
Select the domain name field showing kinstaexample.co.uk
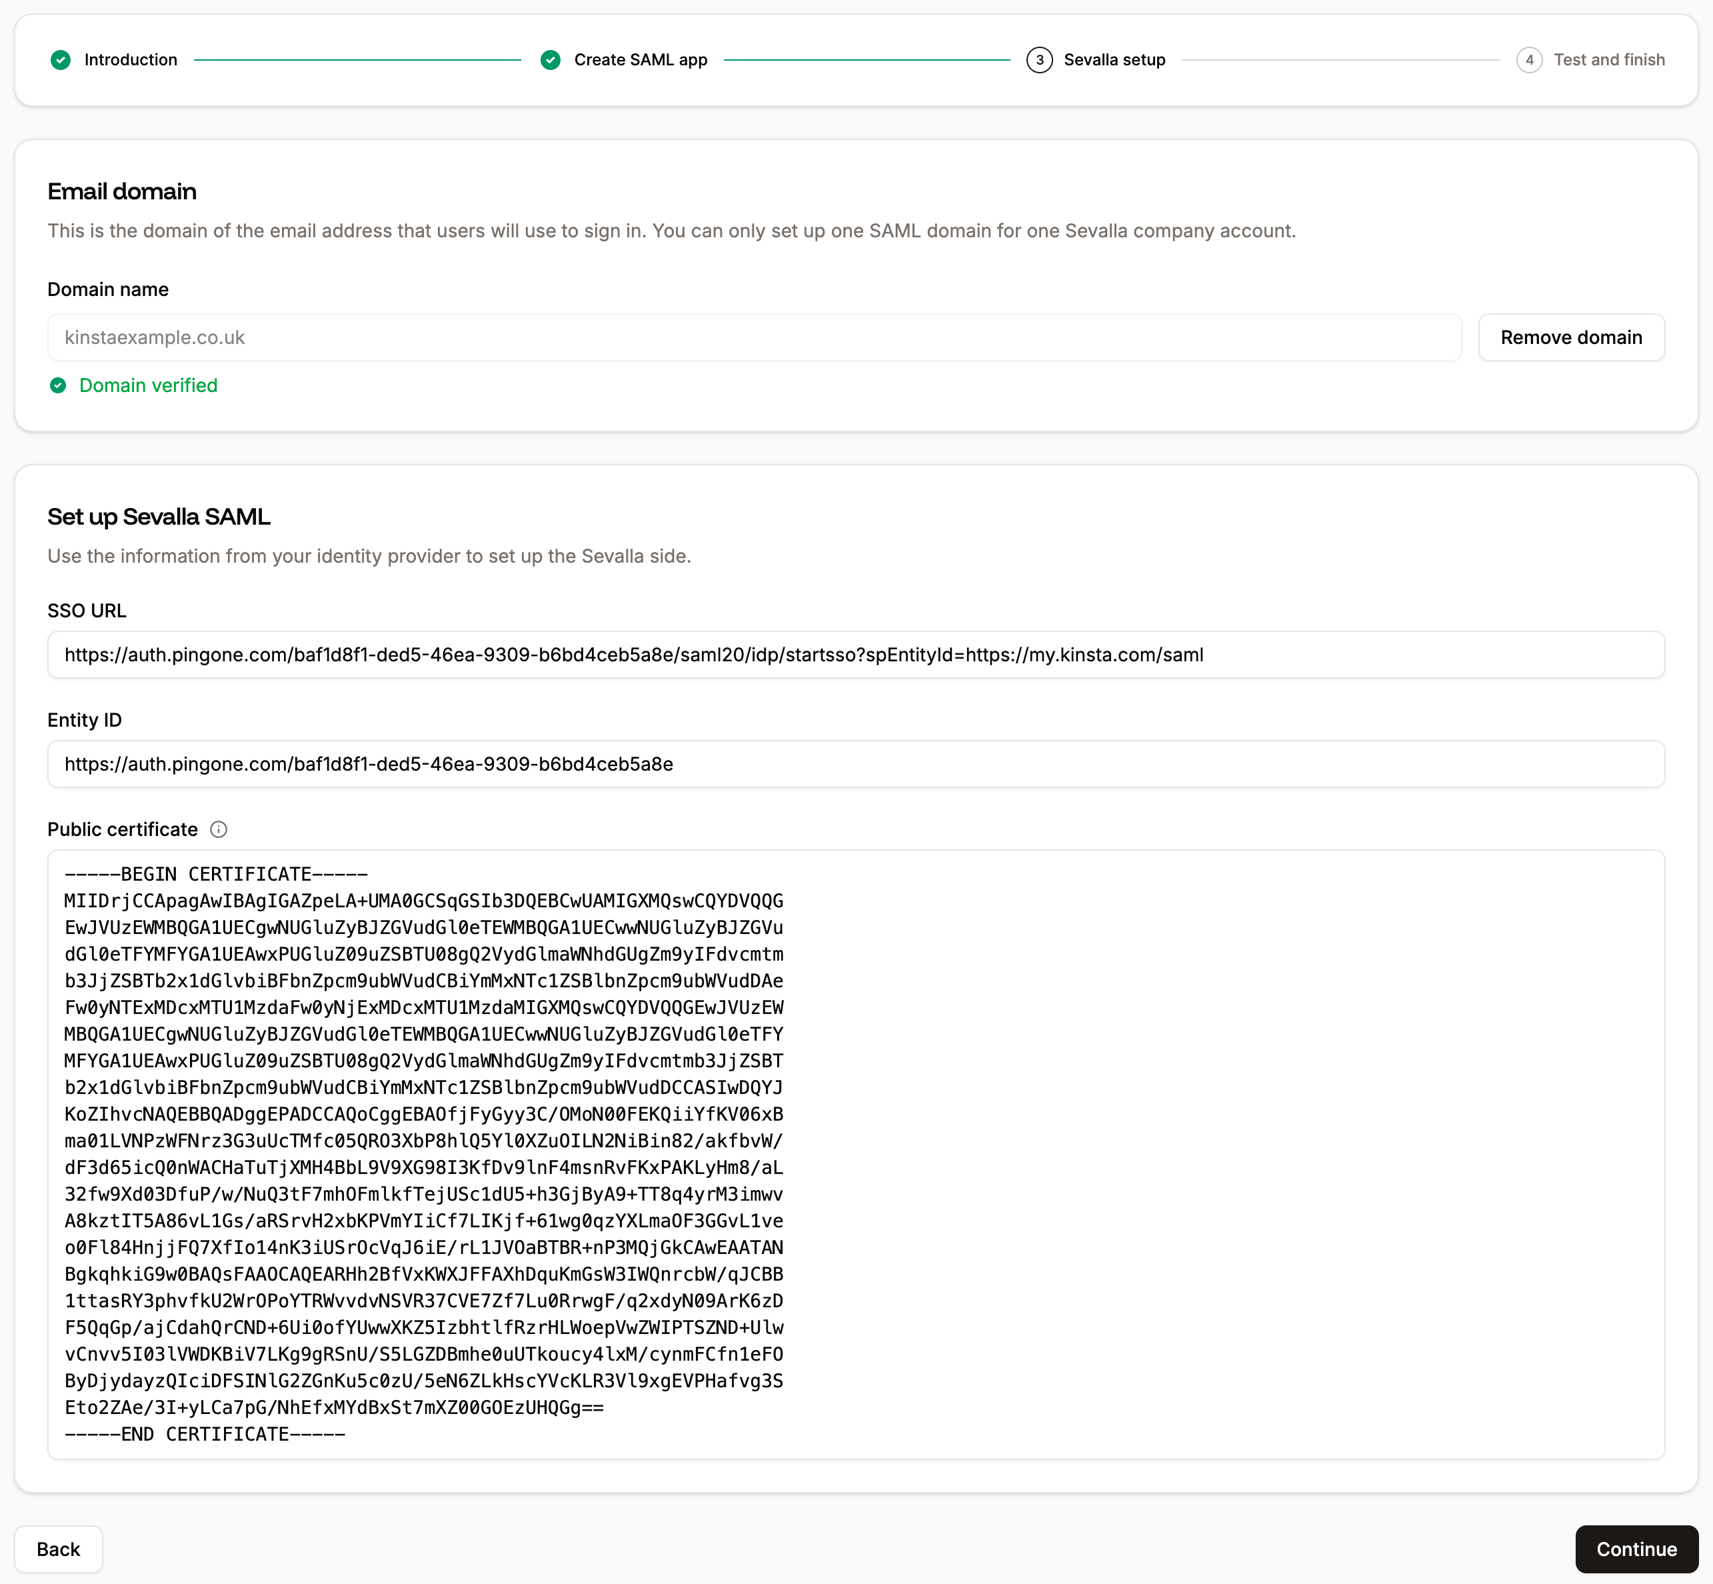754,337
